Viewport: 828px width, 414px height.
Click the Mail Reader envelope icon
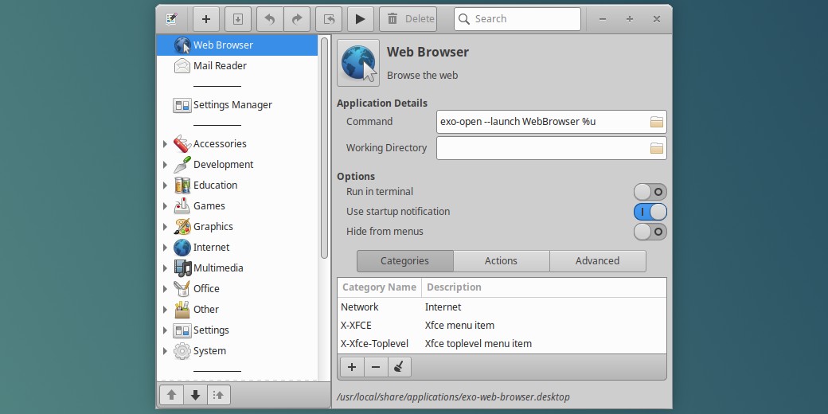(x=182, y=65)
